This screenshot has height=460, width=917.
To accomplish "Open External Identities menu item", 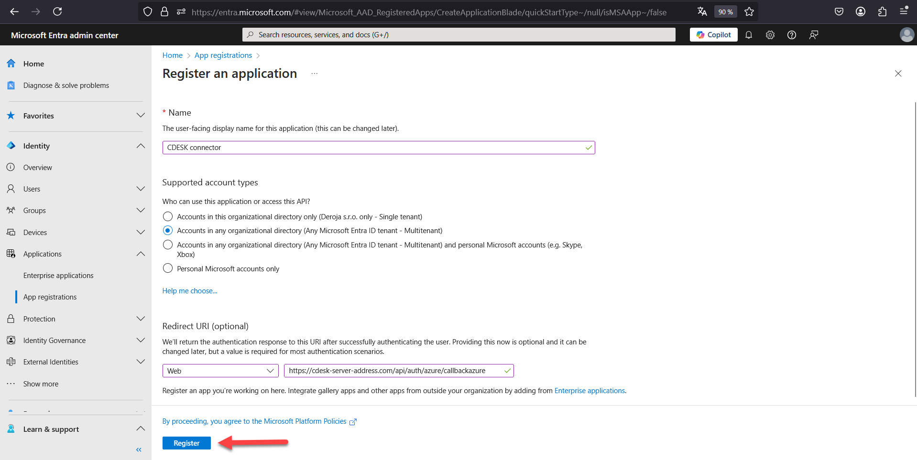I will point(51,362).
